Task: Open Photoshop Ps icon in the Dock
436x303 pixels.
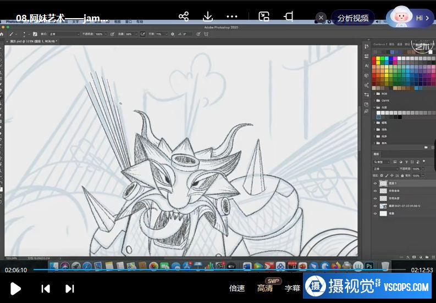Action: (x=369, y=266)
